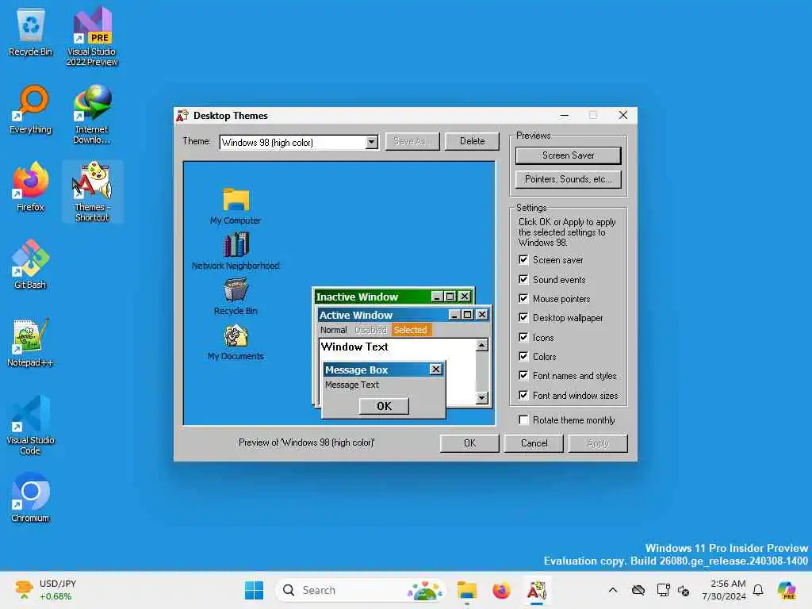Minimize the Desktop Themes window

(565, 116)
